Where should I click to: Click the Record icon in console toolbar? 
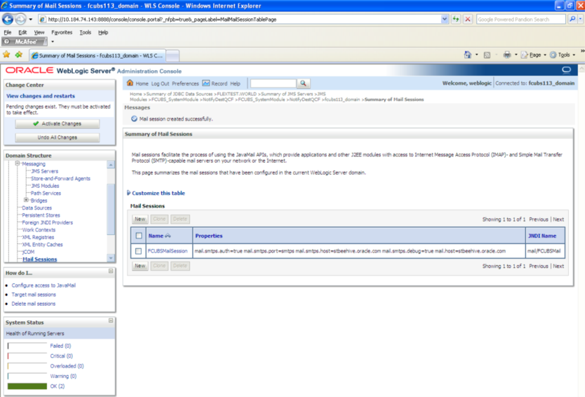(206, 83)
